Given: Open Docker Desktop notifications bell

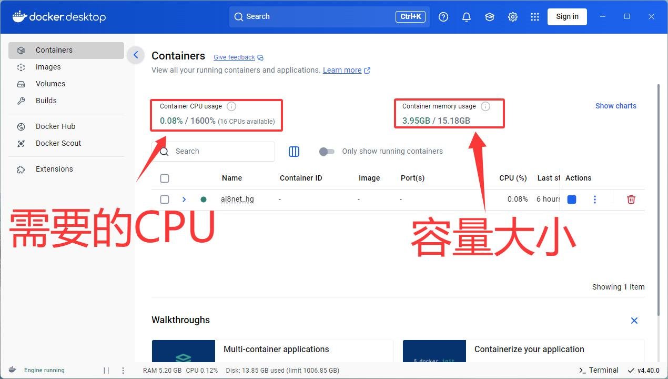Looking at the screenshot, I should tap(466, 16).
